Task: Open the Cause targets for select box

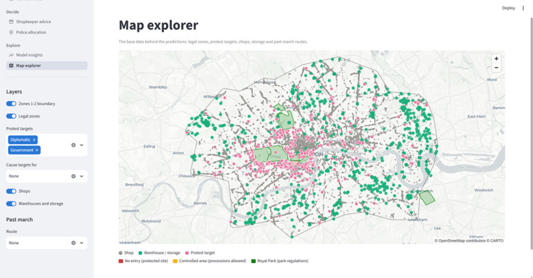Action: (46, 176)
